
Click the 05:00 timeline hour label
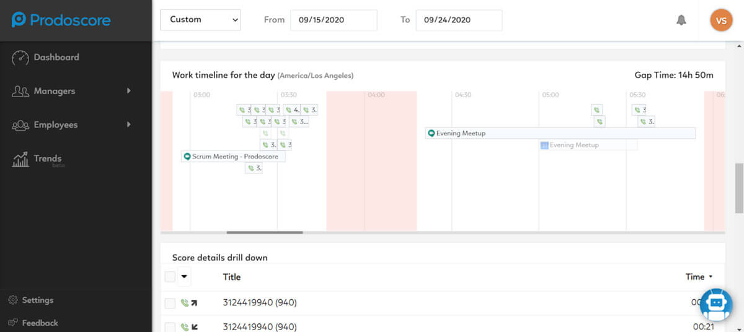click(551, 95)
